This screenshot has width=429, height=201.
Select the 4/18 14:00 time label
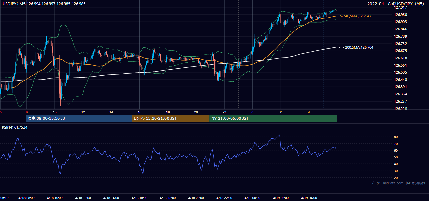tap(111, 198)
